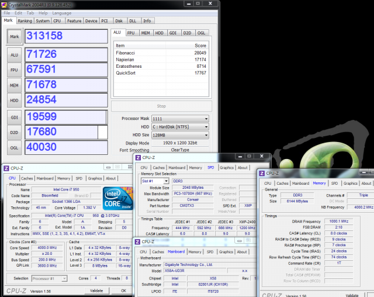
Task: Expand the HDD drive selection dropdown
Action: click(x=180, y=127)
